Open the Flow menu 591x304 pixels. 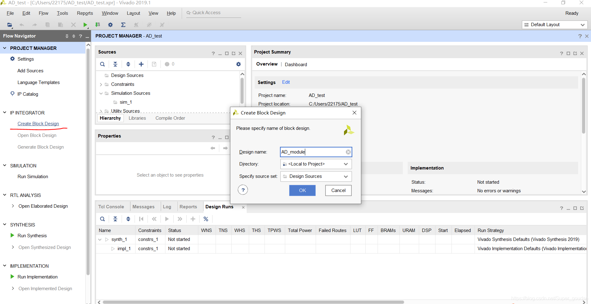(x=43, y=13)
